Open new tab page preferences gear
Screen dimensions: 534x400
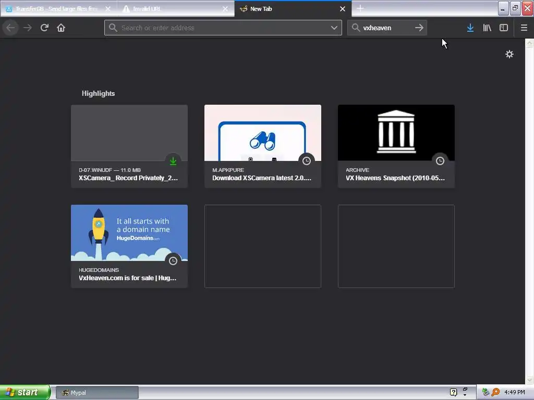pyautogui.click(x=509, y=54)
